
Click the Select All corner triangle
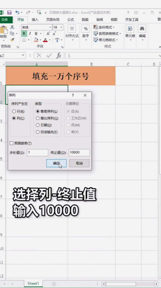pos(3,64)
